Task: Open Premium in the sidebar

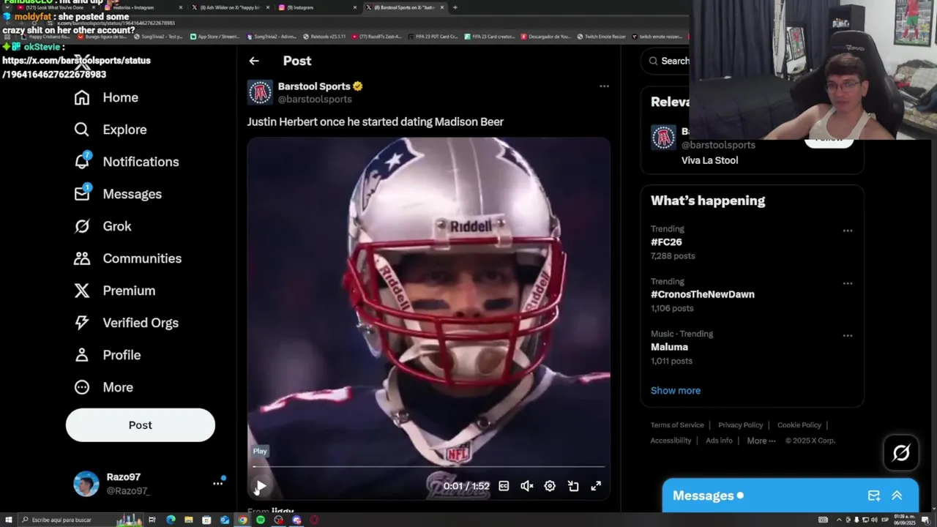Action: [114, 291]
